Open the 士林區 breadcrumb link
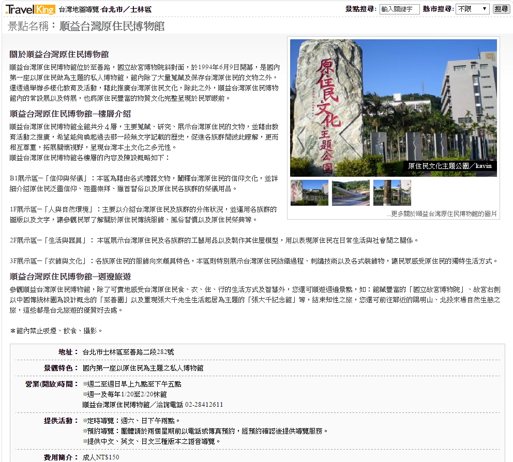Viewport: 513px width, 462px height. coord(141,9)
